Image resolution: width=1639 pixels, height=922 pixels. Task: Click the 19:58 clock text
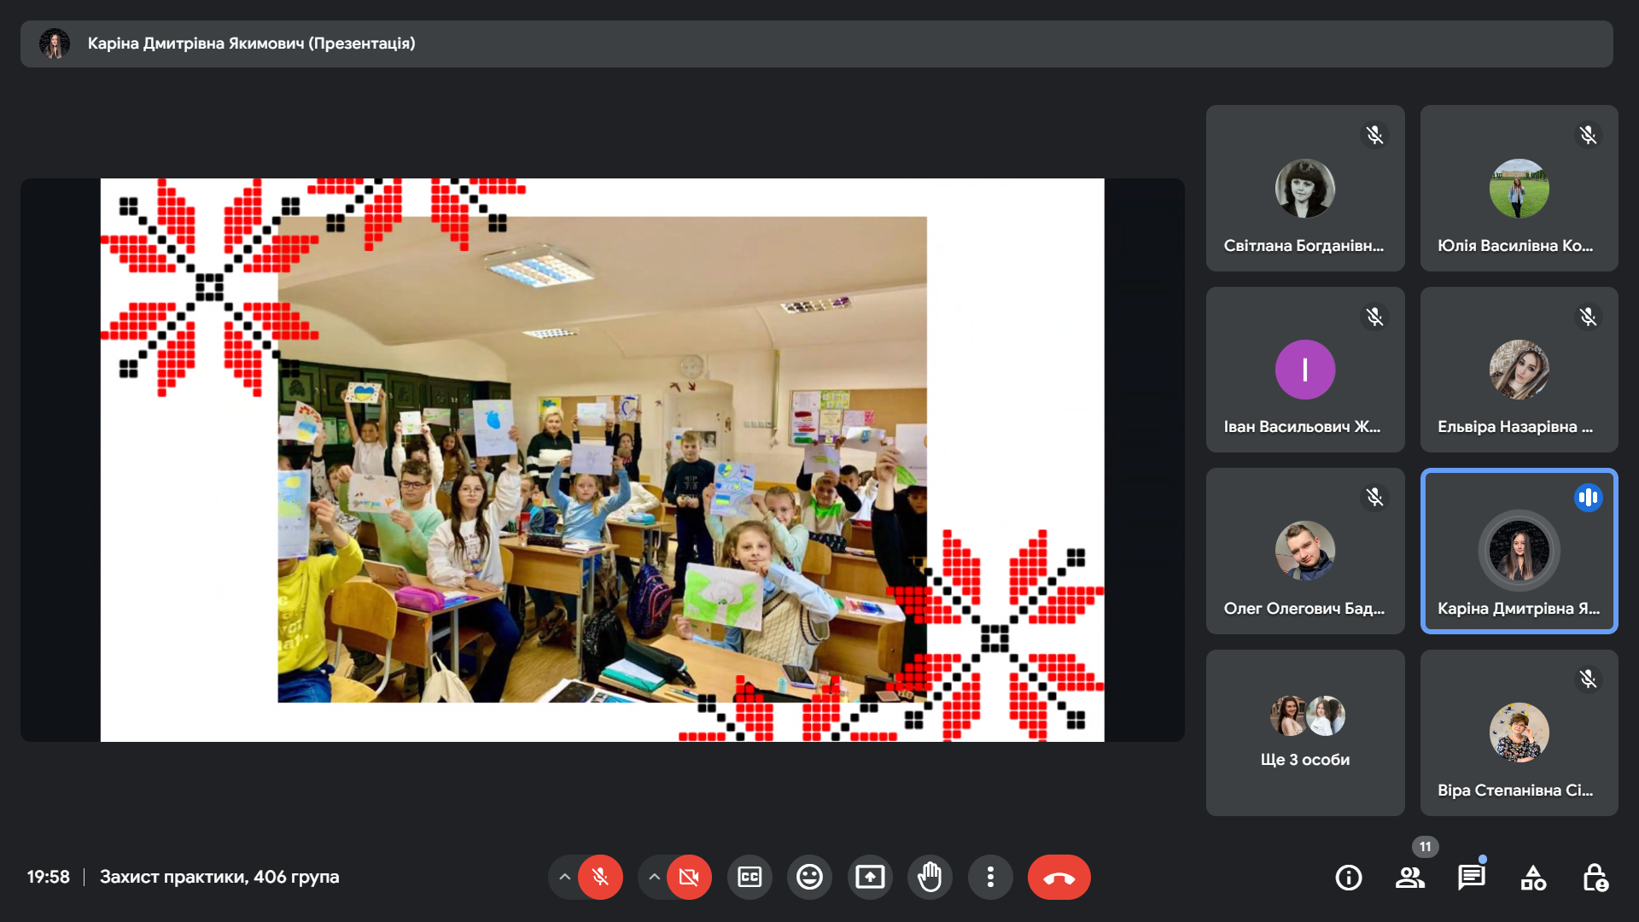click(48, 877)
